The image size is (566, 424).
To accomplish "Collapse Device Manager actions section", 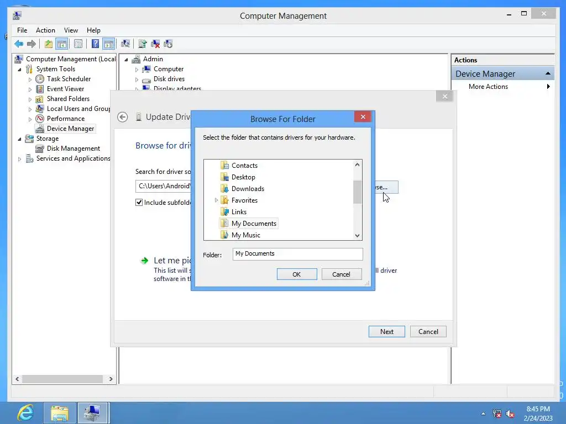I will coord(548,73).
